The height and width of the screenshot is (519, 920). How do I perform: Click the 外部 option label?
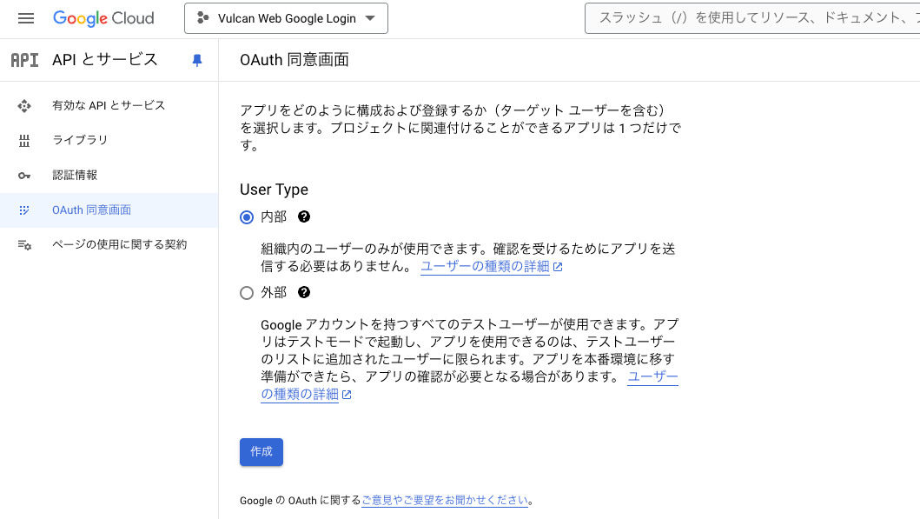[x=274, y=293]
